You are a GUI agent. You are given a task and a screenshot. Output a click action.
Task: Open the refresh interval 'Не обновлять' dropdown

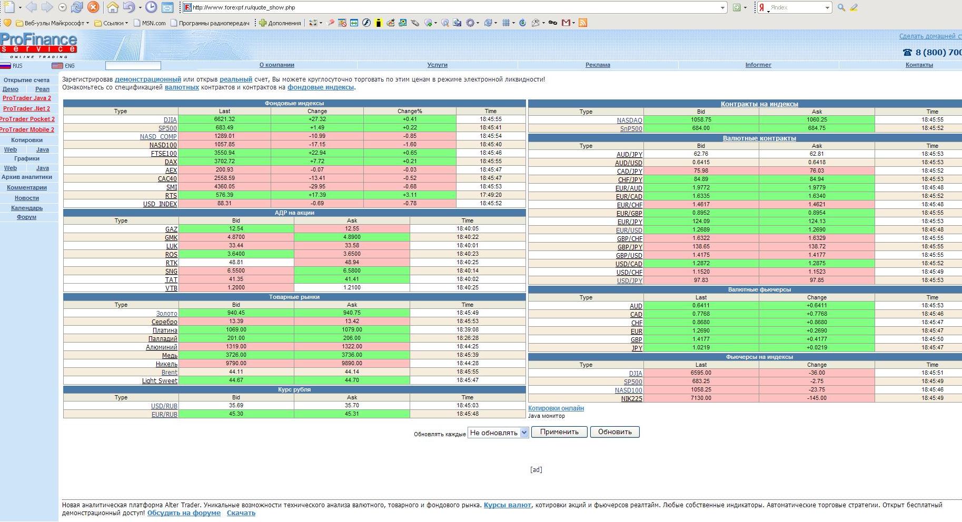(x=498, y=433)
